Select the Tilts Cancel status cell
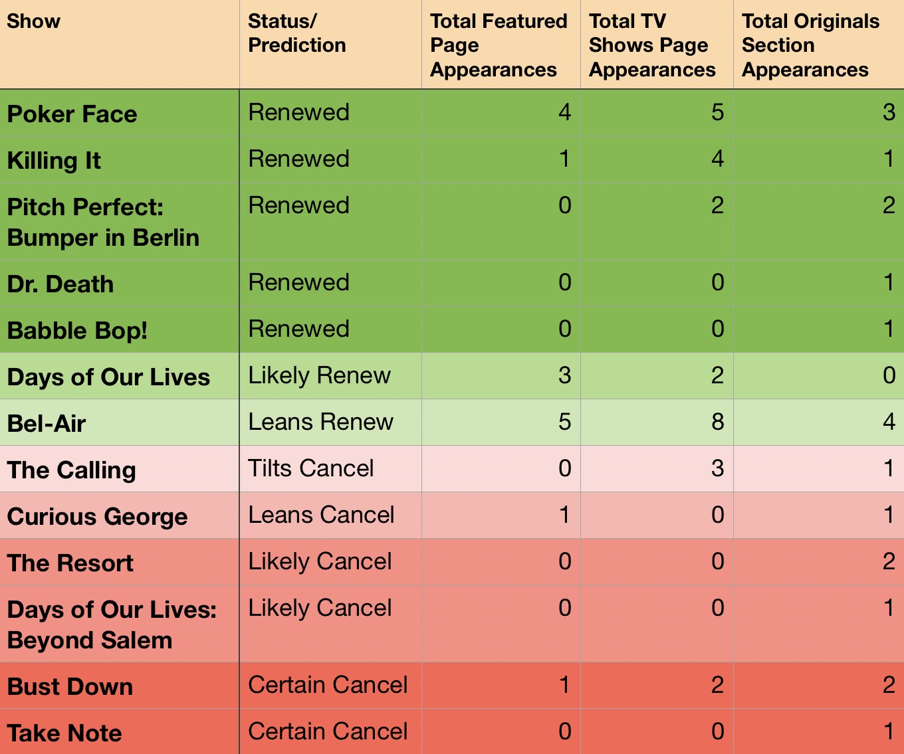Screen dimensions: 904x754 tap(330, 469)
